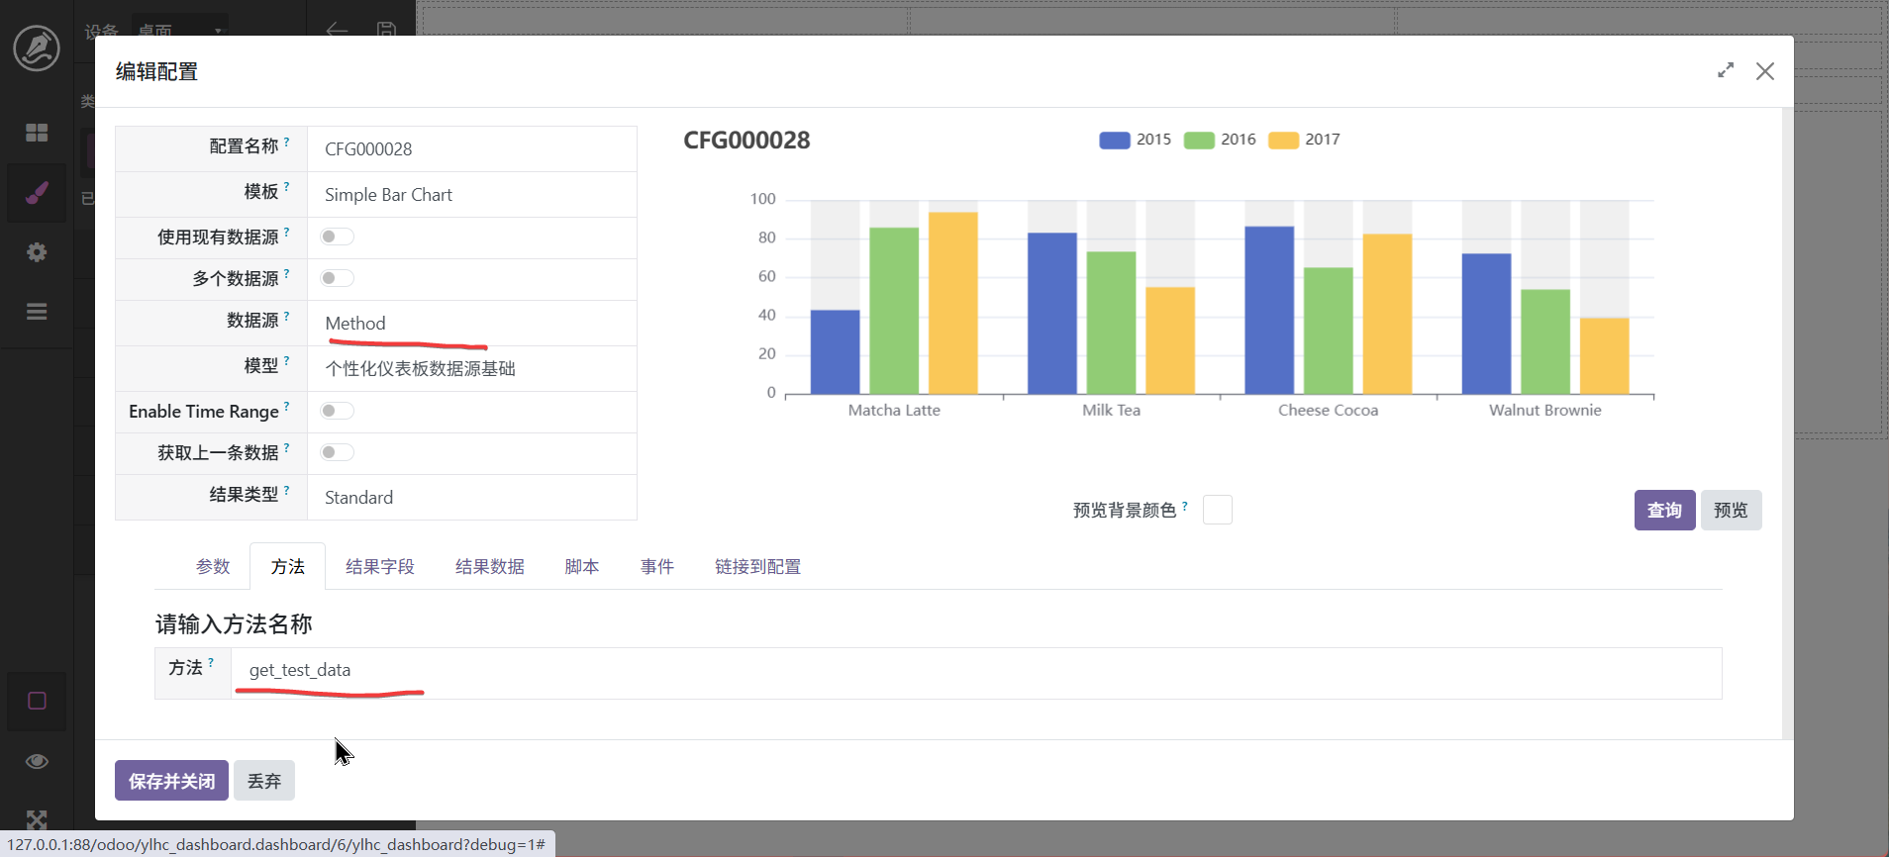Open the 预览背景颜色 color swatch
This screenshot has height=857, width=1889.
tap(1217, 510)
